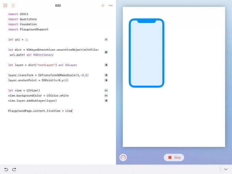The width and height of the screenshot is (232, 174).
Task: Dismiss the panel using the down chevron
Action: click(x=226, y=169)
